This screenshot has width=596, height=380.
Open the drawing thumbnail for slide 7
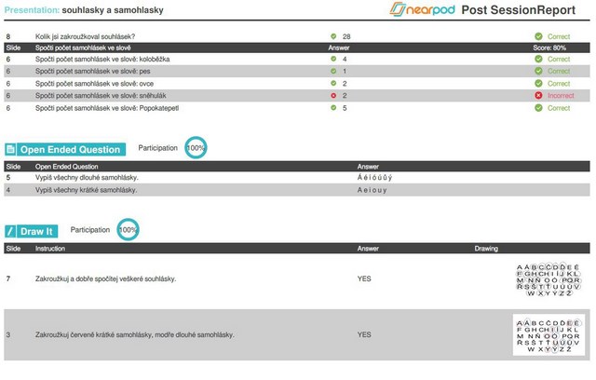[x=548, y=279]
